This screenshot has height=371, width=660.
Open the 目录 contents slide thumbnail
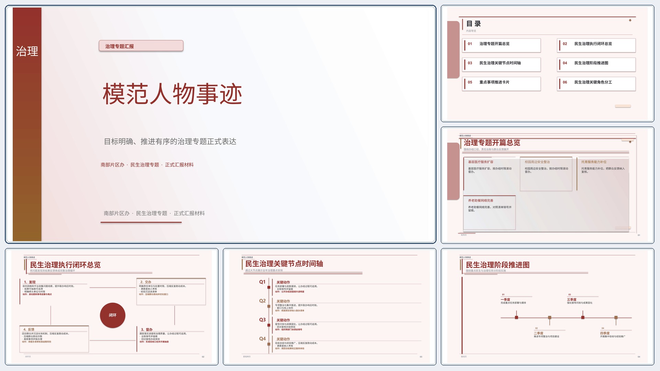(x=547, y=64)
